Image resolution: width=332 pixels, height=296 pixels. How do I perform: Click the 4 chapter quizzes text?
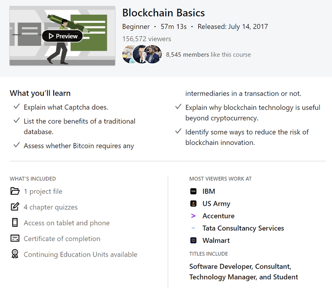coord(51,207)
